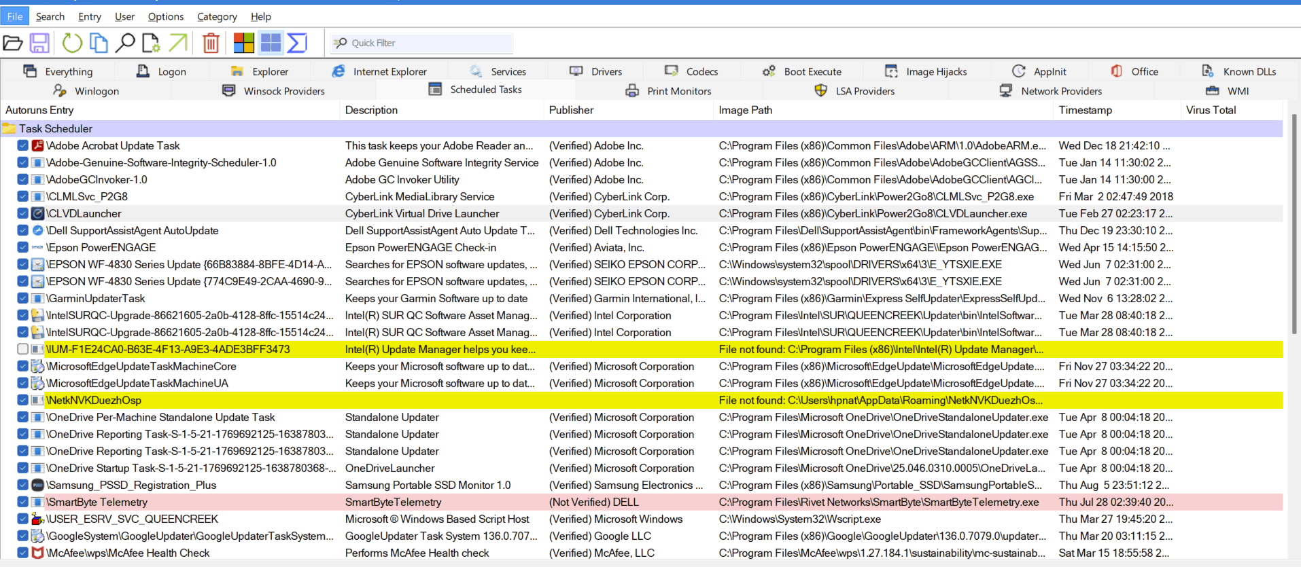Switch to the Network Providers tab
This screenshot has width=1301, height=567.
(1051, 91)
